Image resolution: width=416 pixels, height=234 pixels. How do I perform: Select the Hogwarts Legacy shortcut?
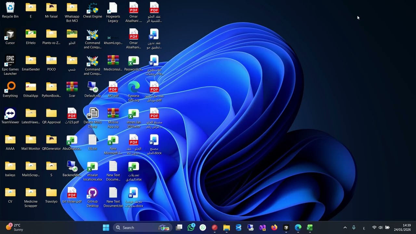[x=113, y=12]
